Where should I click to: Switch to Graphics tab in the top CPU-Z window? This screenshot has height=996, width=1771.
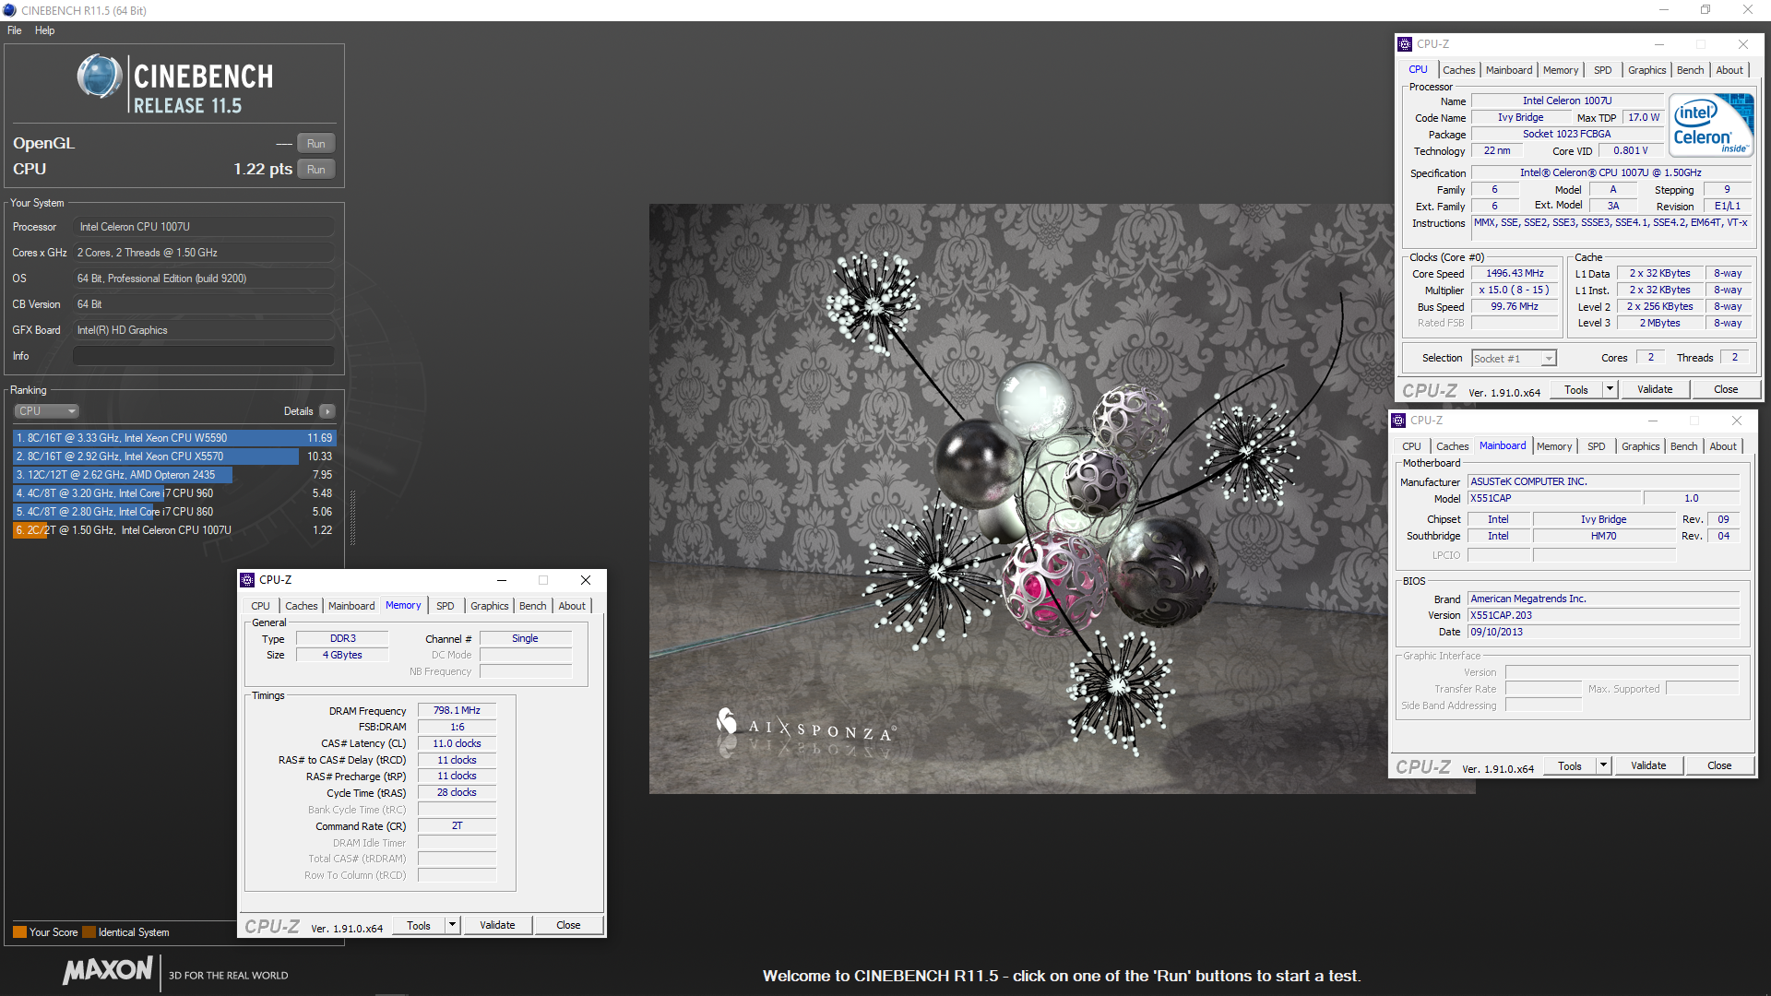pyautogui.click(x=1647, y=70)
